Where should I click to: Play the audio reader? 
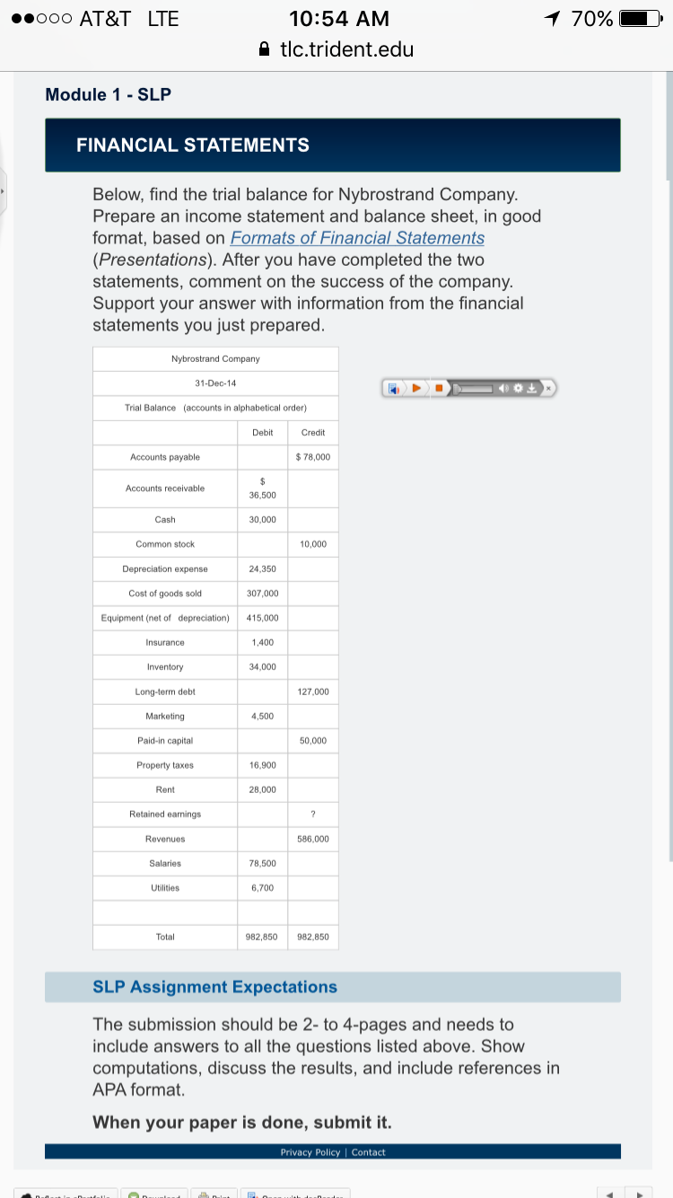[416, 388]
